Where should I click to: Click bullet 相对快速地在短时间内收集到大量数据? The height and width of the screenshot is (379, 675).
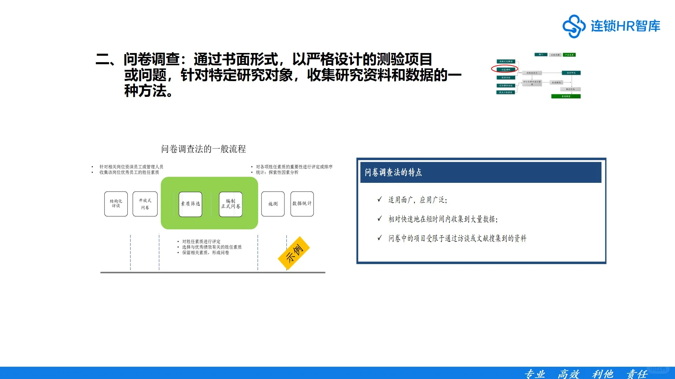click(x=443, y=219)
